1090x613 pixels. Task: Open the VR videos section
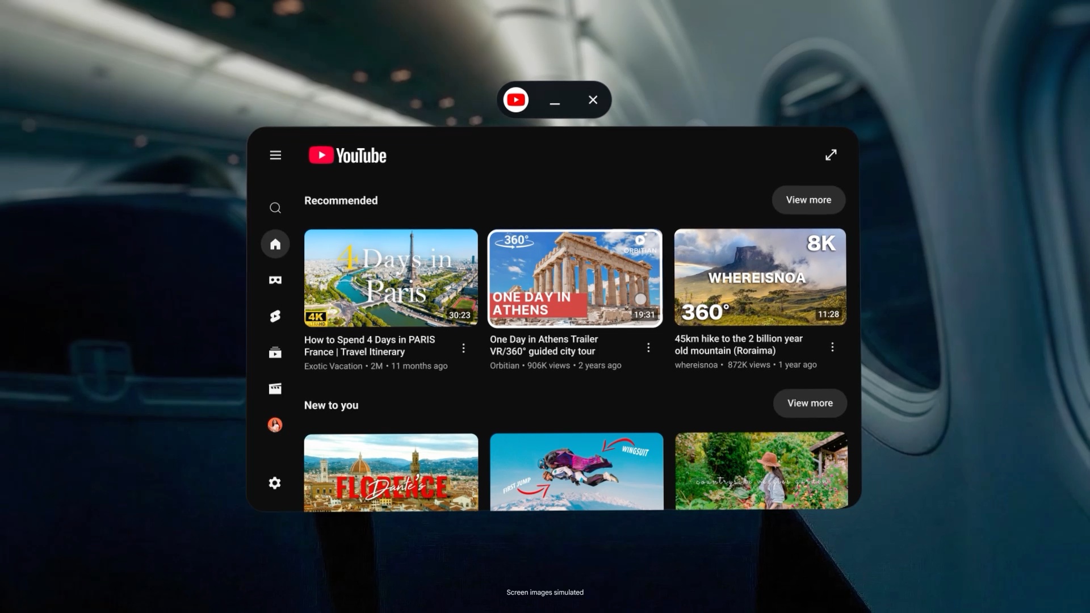tap(275, 279)
